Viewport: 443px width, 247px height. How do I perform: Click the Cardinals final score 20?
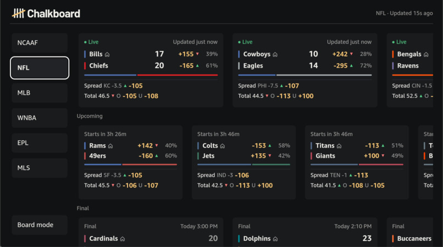213,238
